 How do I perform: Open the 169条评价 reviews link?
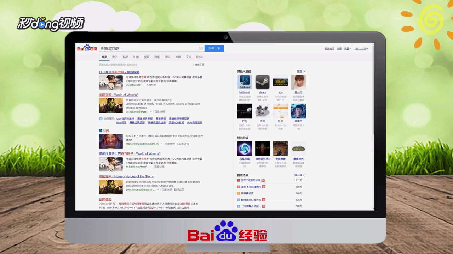(x=183, y=144)
